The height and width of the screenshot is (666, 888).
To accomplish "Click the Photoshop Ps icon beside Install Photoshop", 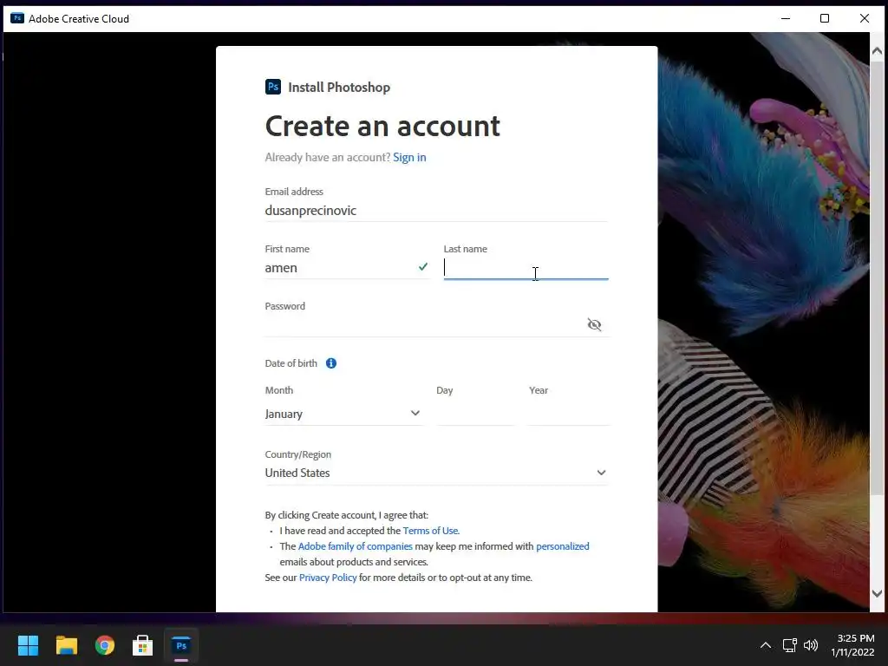I will click(x=273, y=87).
